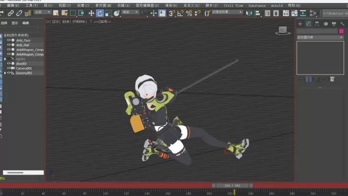This screenshot has width=348, height=196.
Task: Go to previous frame with the left timeline arrow
Action: pos(213,185)
